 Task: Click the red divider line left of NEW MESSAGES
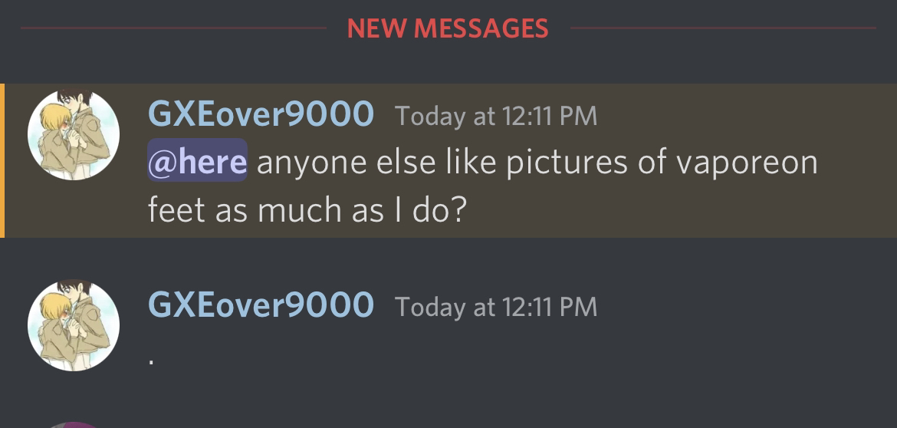(x=173, y=28)
